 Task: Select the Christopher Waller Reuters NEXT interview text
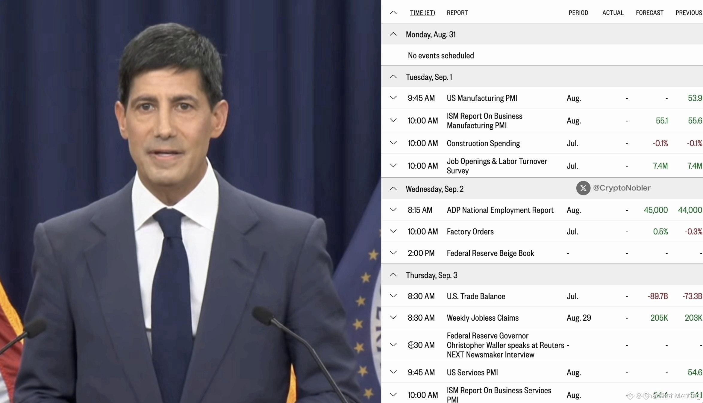click(505, 345)
